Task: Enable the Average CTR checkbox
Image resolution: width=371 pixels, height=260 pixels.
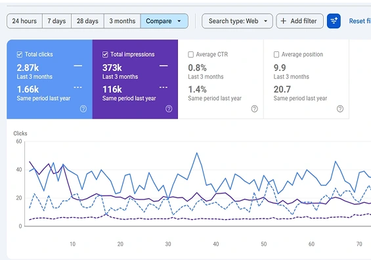Action: (190, 55)
